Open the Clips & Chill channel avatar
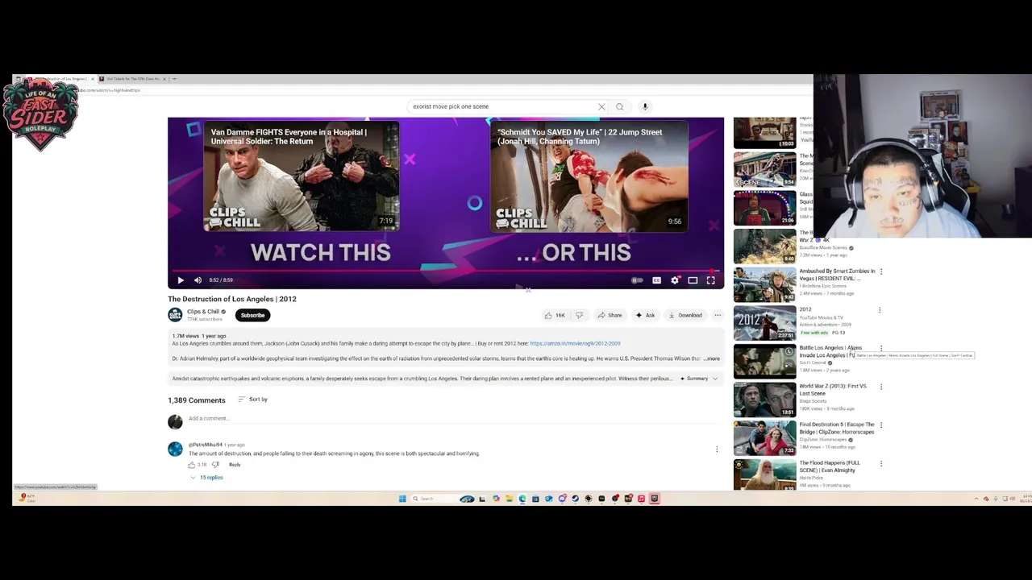This screenshot has width=1032, height=580. [x=175, y=315]
